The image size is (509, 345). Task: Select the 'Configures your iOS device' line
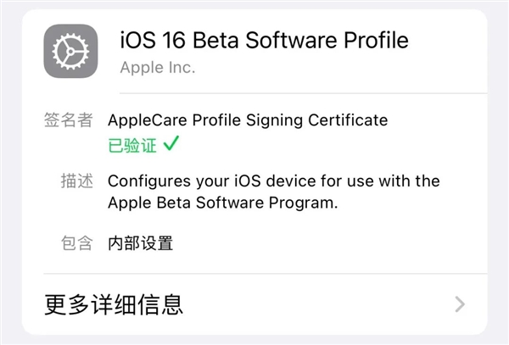click(x=273, y=181)
